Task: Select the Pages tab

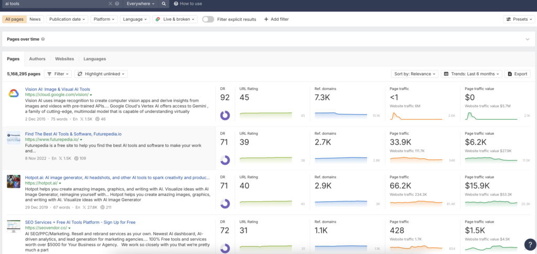Action: 13,59
